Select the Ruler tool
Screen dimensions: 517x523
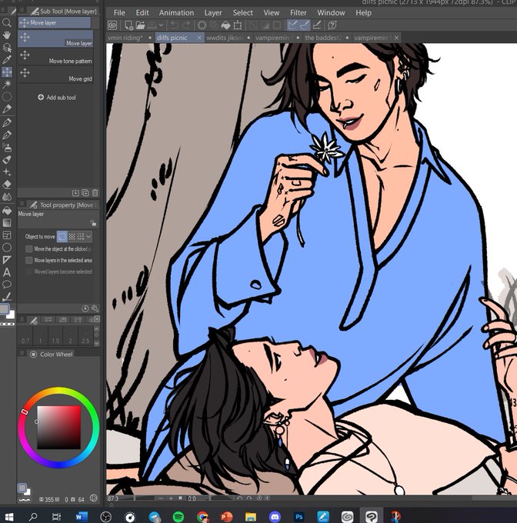coord(7,260)
